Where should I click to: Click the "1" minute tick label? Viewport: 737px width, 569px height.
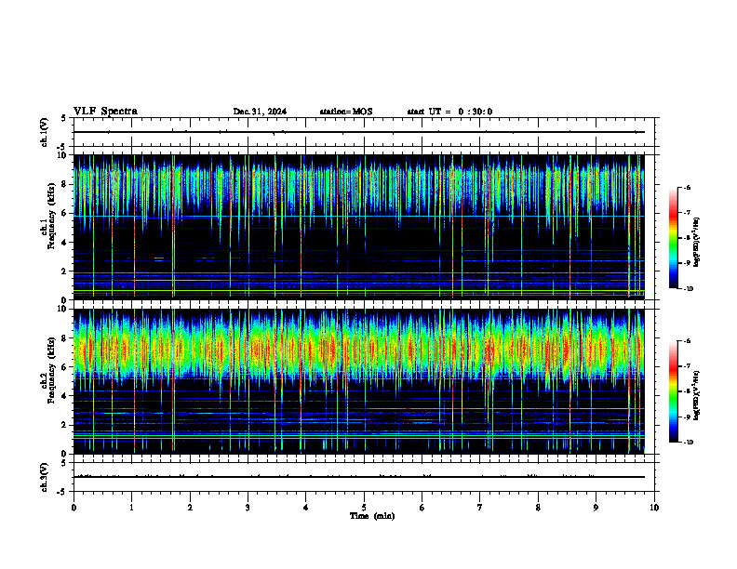point(131,508)
